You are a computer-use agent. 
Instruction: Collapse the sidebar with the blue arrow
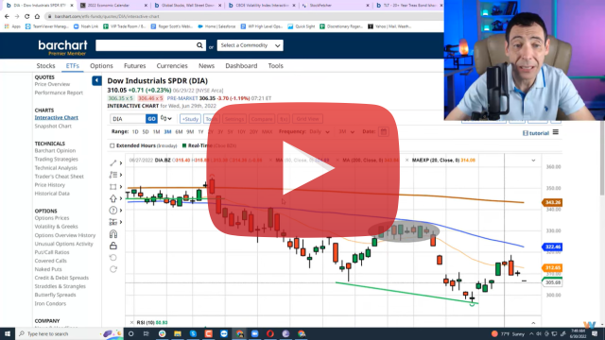(x=96, y=80)
